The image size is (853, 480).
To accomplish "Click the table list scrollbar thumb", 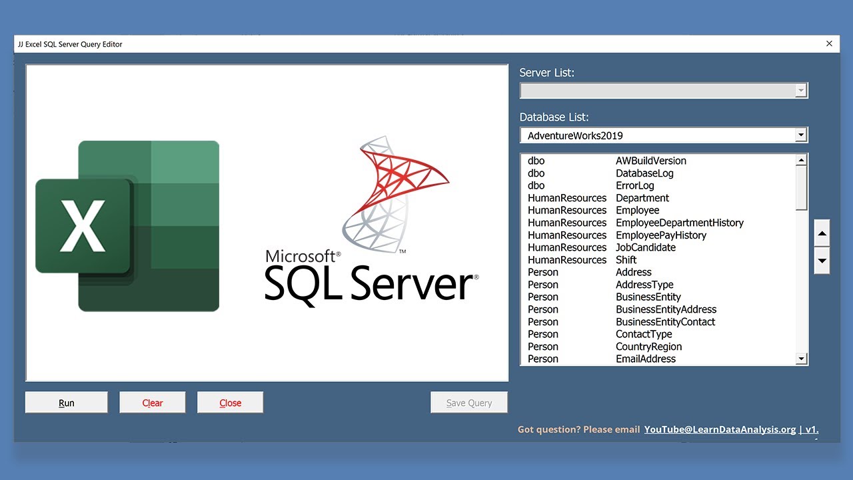I will [x=802, y=188].
